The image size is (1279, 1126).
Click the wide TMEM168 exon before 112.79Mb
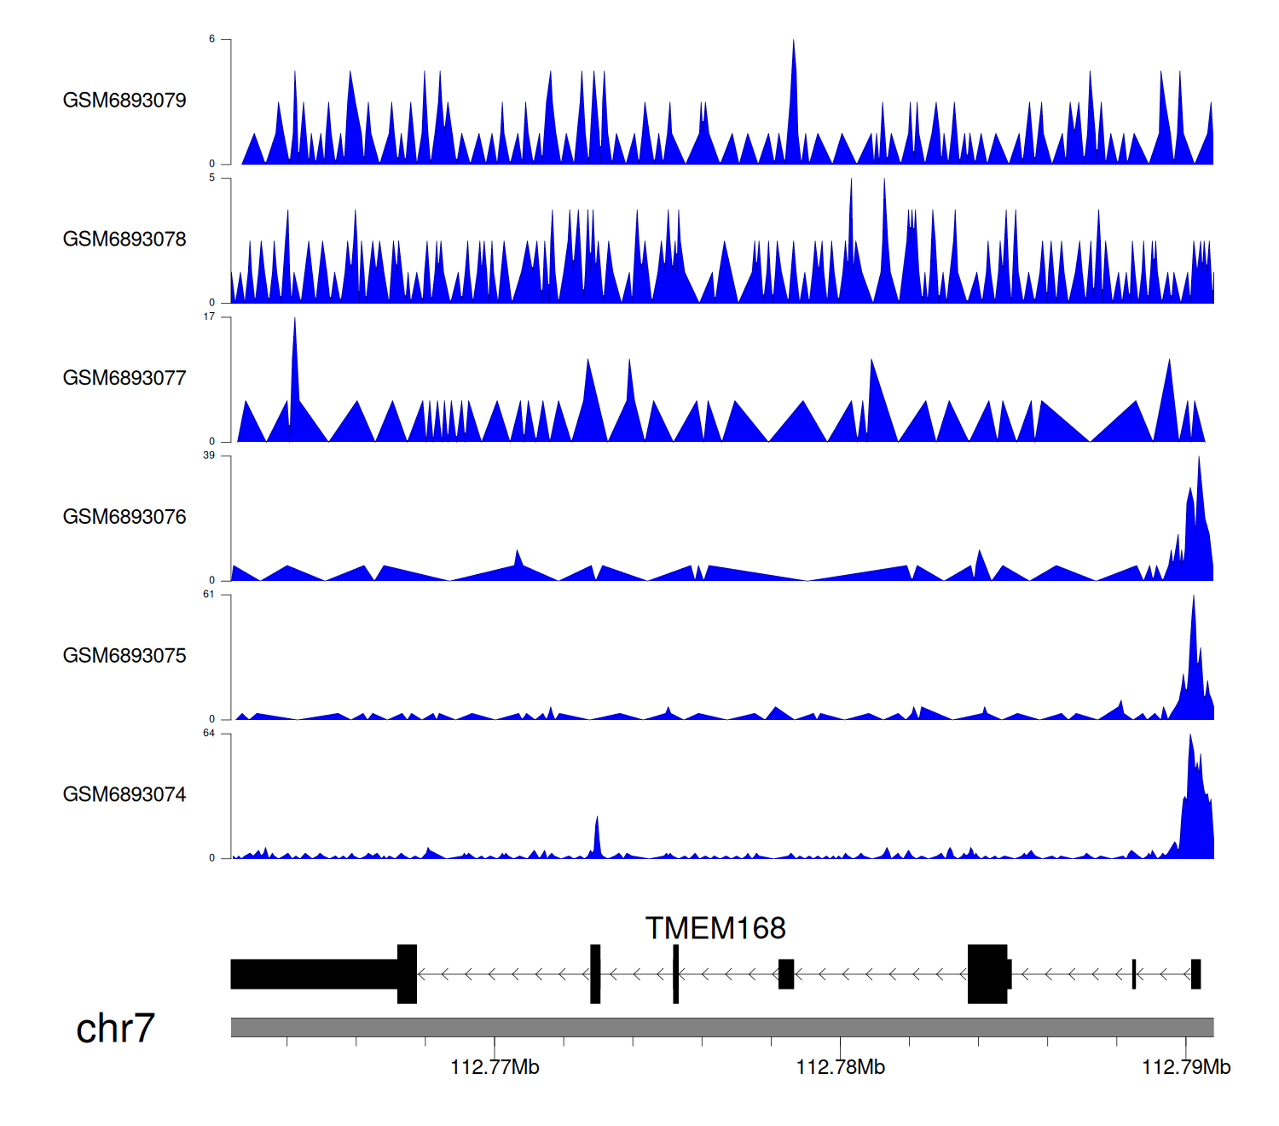pos(987,974)
